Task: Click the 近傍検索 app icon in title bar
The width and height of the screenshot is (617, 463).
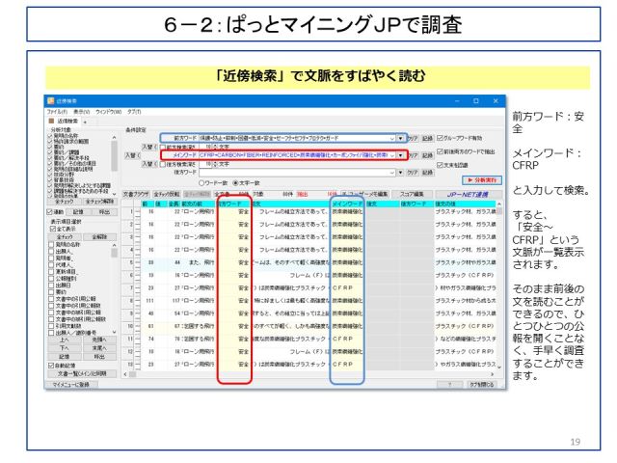Action: coord(51,100)
